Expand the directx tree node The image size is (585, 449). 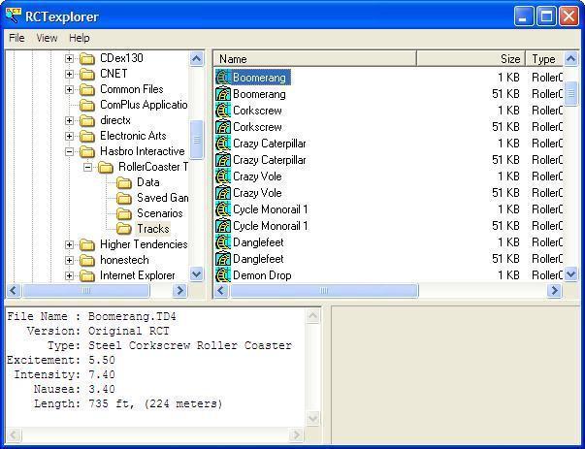(x=69, y=120)
